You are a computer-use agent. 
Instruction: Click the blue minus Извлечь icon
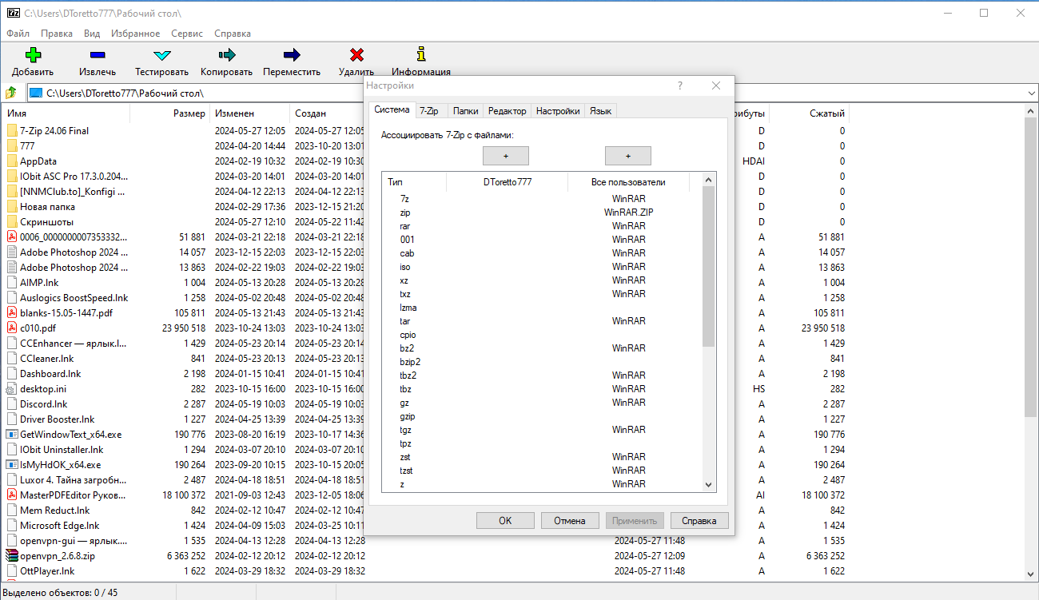(x=98, y=55)
